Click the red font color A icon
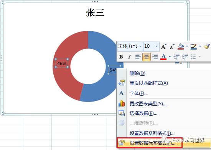211x150 pixels. (x=163, y=57)
